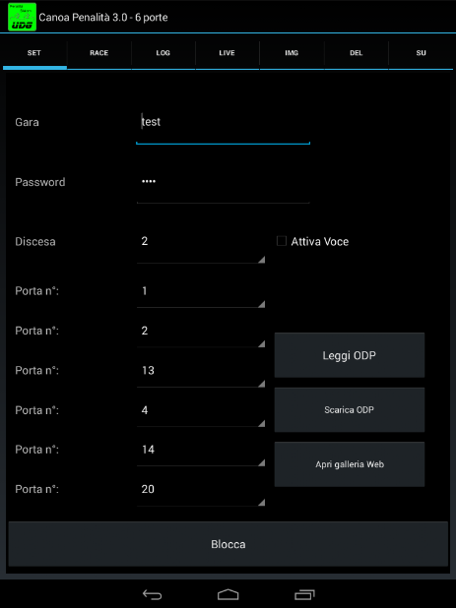Select the DEL tab
The image size is (456, 608).
pos(357,53)
